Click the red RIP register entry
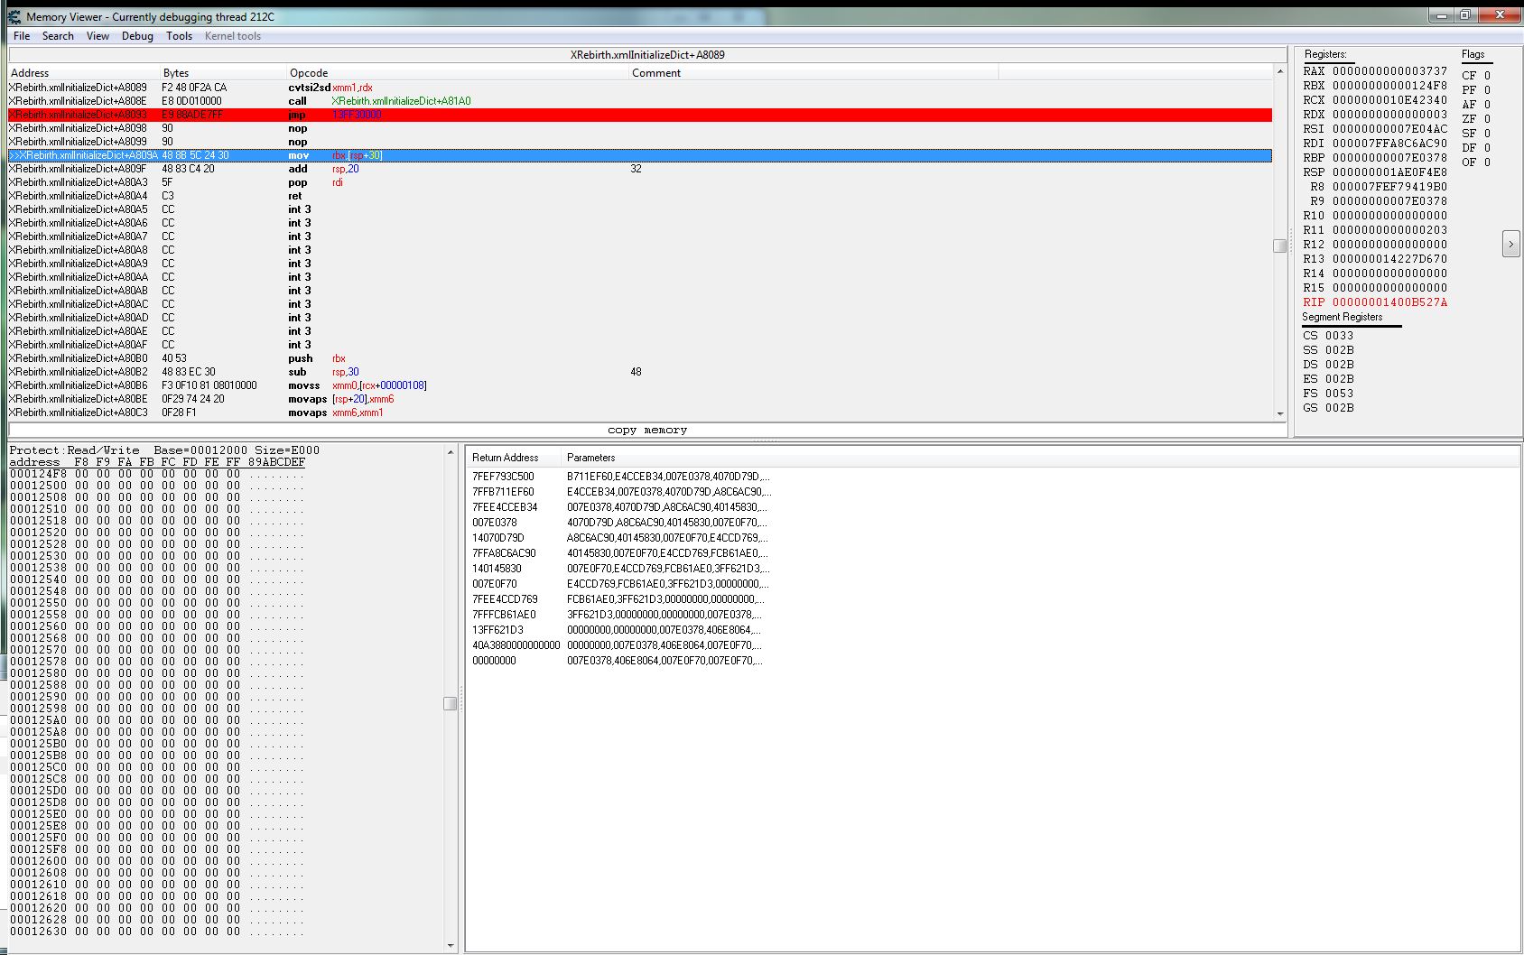This screenshot has width=1524, height=955. (x=1374, y=302)
